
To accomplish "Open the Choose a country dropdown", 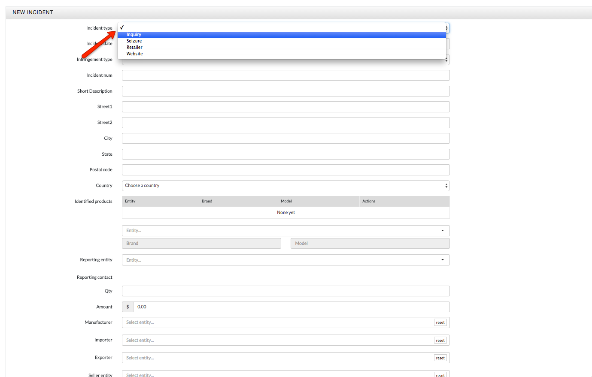I will 285,186.
